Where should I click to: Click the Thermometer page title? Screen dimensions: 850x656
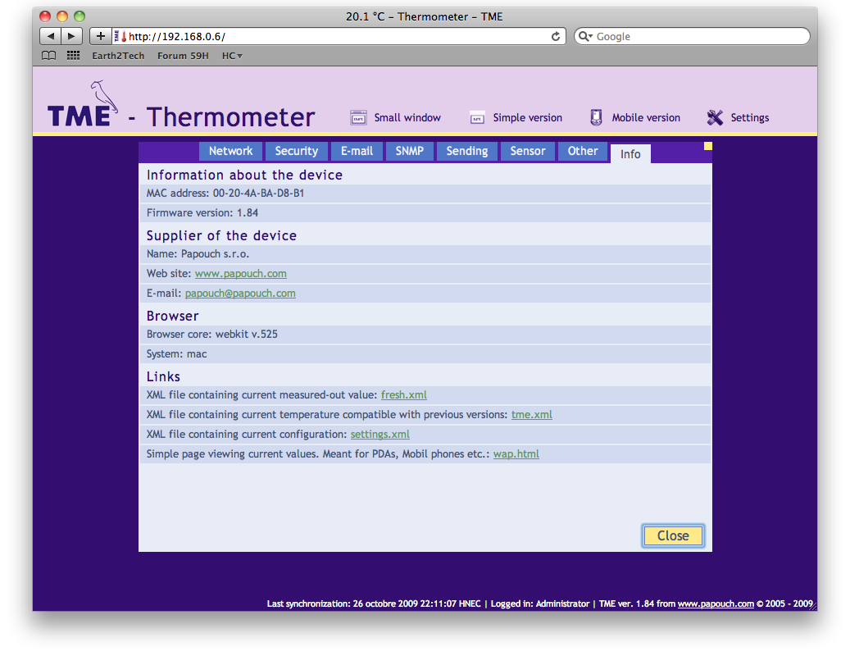coord(231,117)
